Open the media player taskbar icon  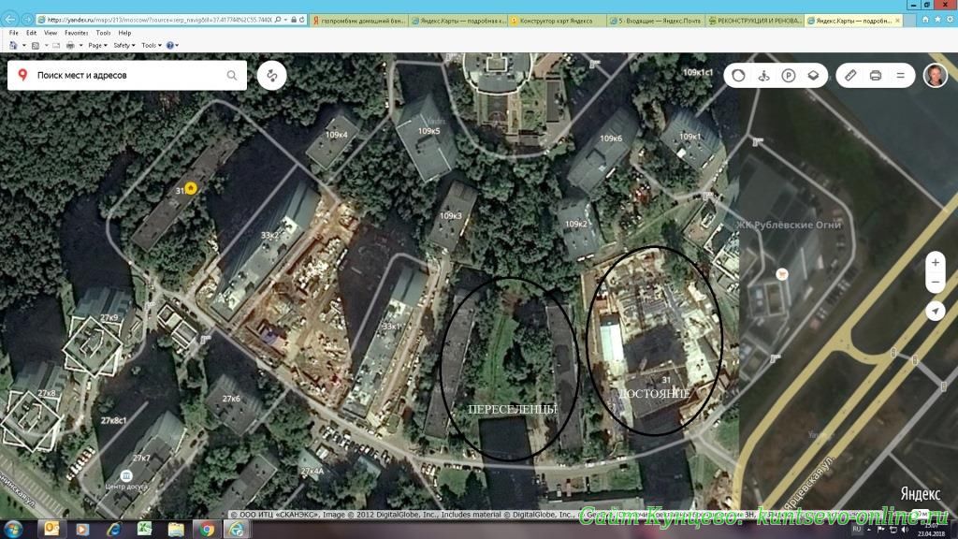pos(82,530)
